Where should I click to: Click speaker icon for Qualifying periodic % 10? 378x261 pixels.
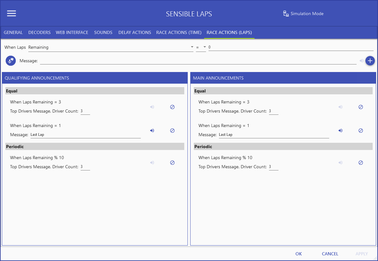tap(152, 163)
